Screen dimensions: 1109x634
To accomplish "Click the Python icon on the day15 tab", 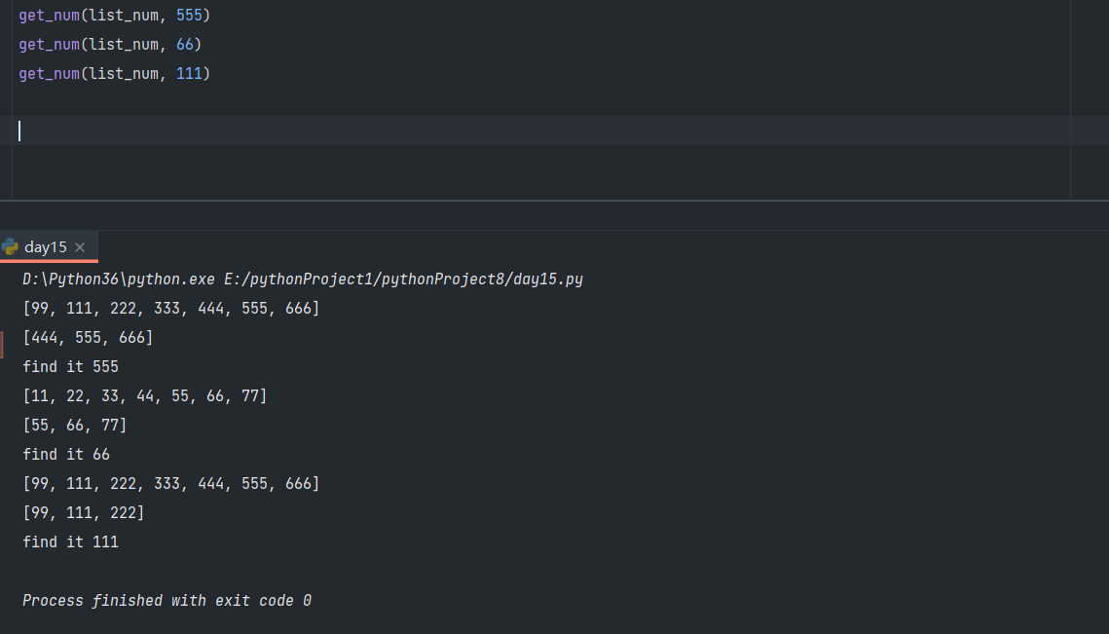I will [11, 246].
